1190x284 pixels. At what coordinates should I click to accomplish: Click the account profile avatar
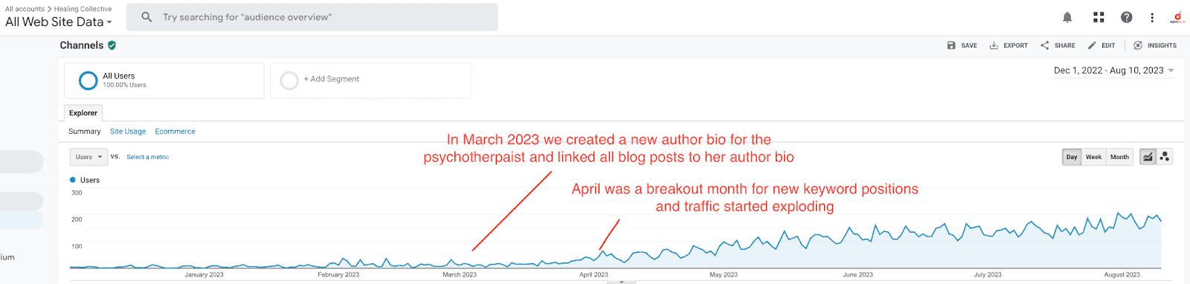(x=1177, y=17)
